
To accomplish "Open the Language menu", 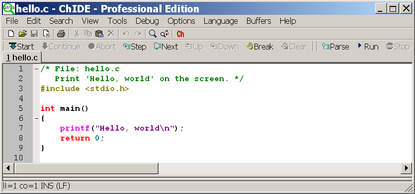I will coord(221,21).
